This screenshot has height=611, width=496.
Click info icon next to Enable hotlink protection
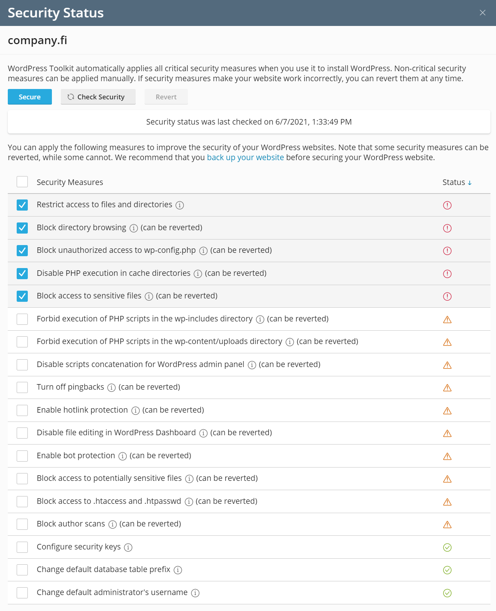click(x=136, y=410)
